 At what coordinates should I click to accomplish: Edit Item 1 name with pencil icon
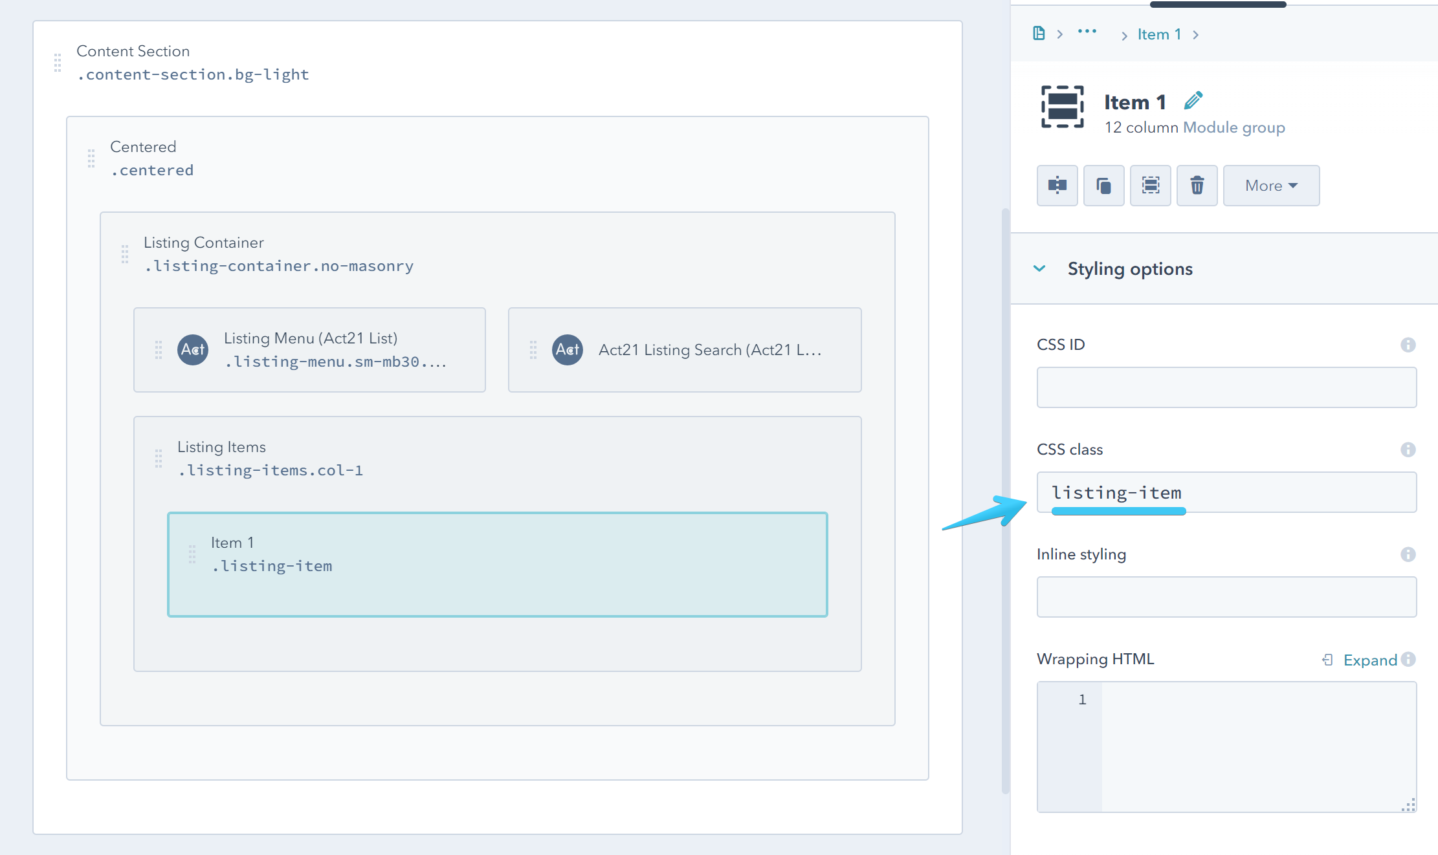pos(1193,101)
